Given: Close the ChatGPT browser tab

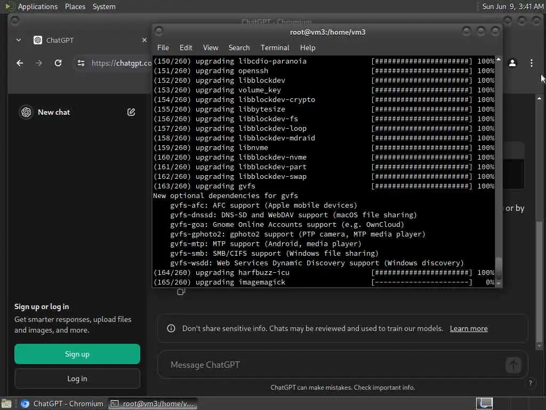Looking at the screenshot, I should (x=144, y=40).
